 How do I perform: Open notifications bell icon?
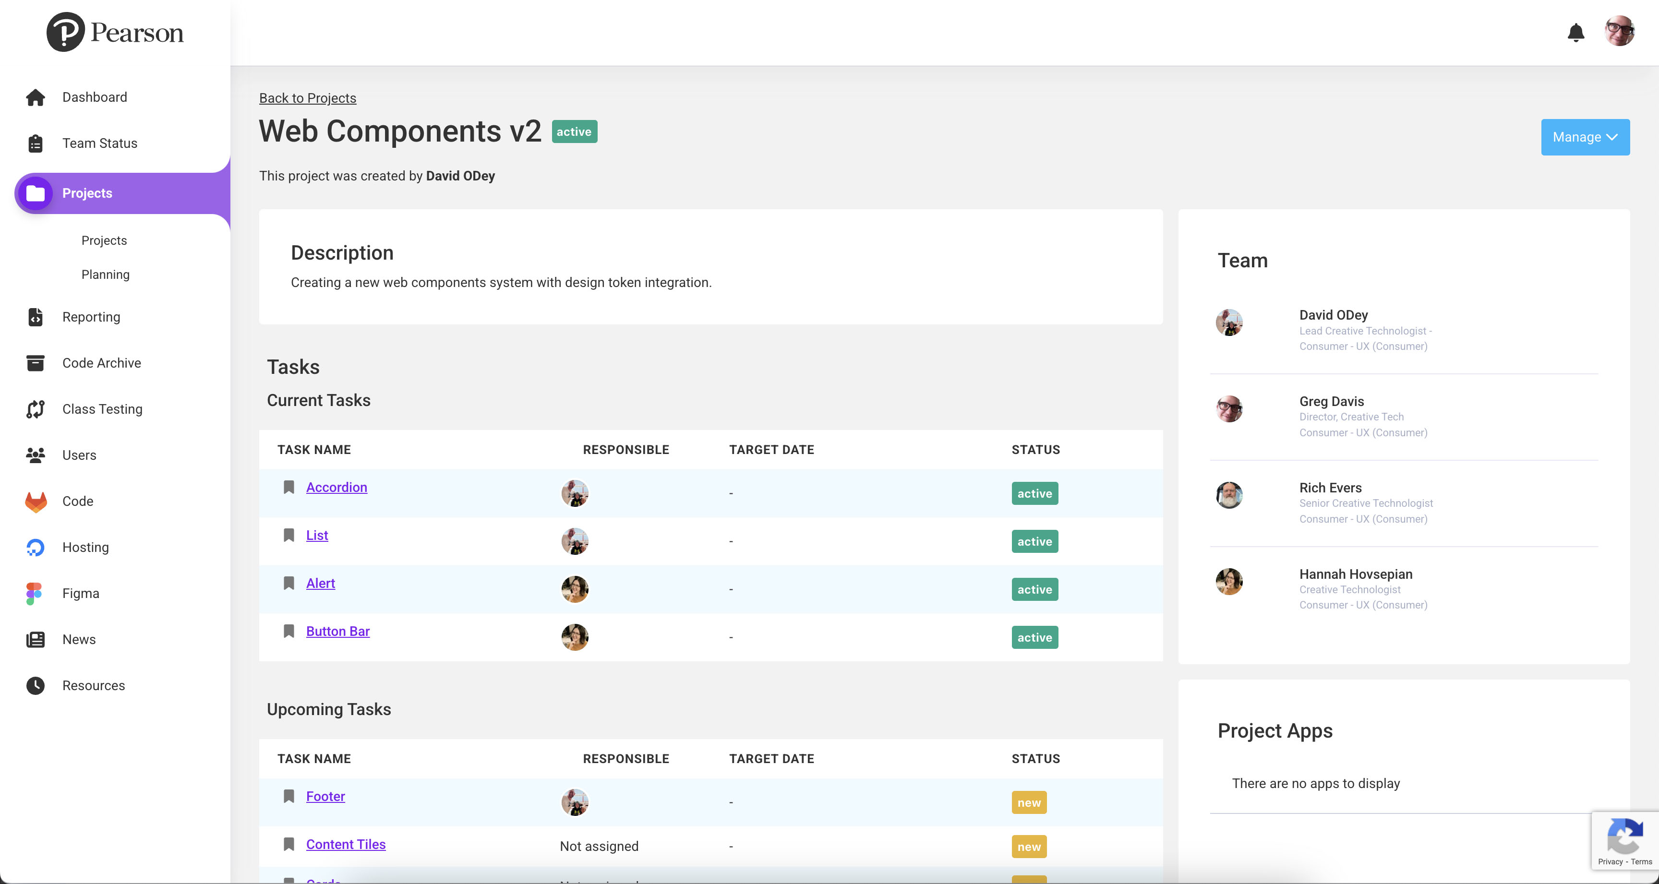coord(1575,32)
